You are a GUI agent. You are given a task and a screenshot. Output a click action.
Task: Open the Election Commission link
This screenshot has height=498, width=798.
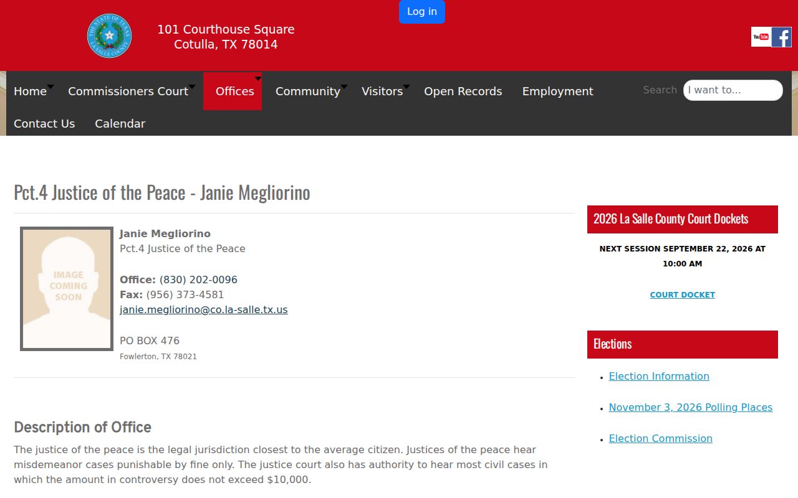pos(660,439)
